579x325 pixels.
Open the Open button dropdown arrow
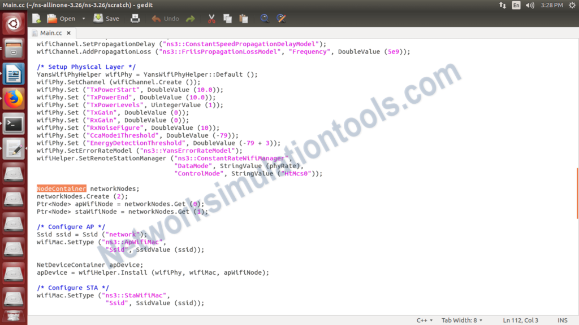pos(84,18)
